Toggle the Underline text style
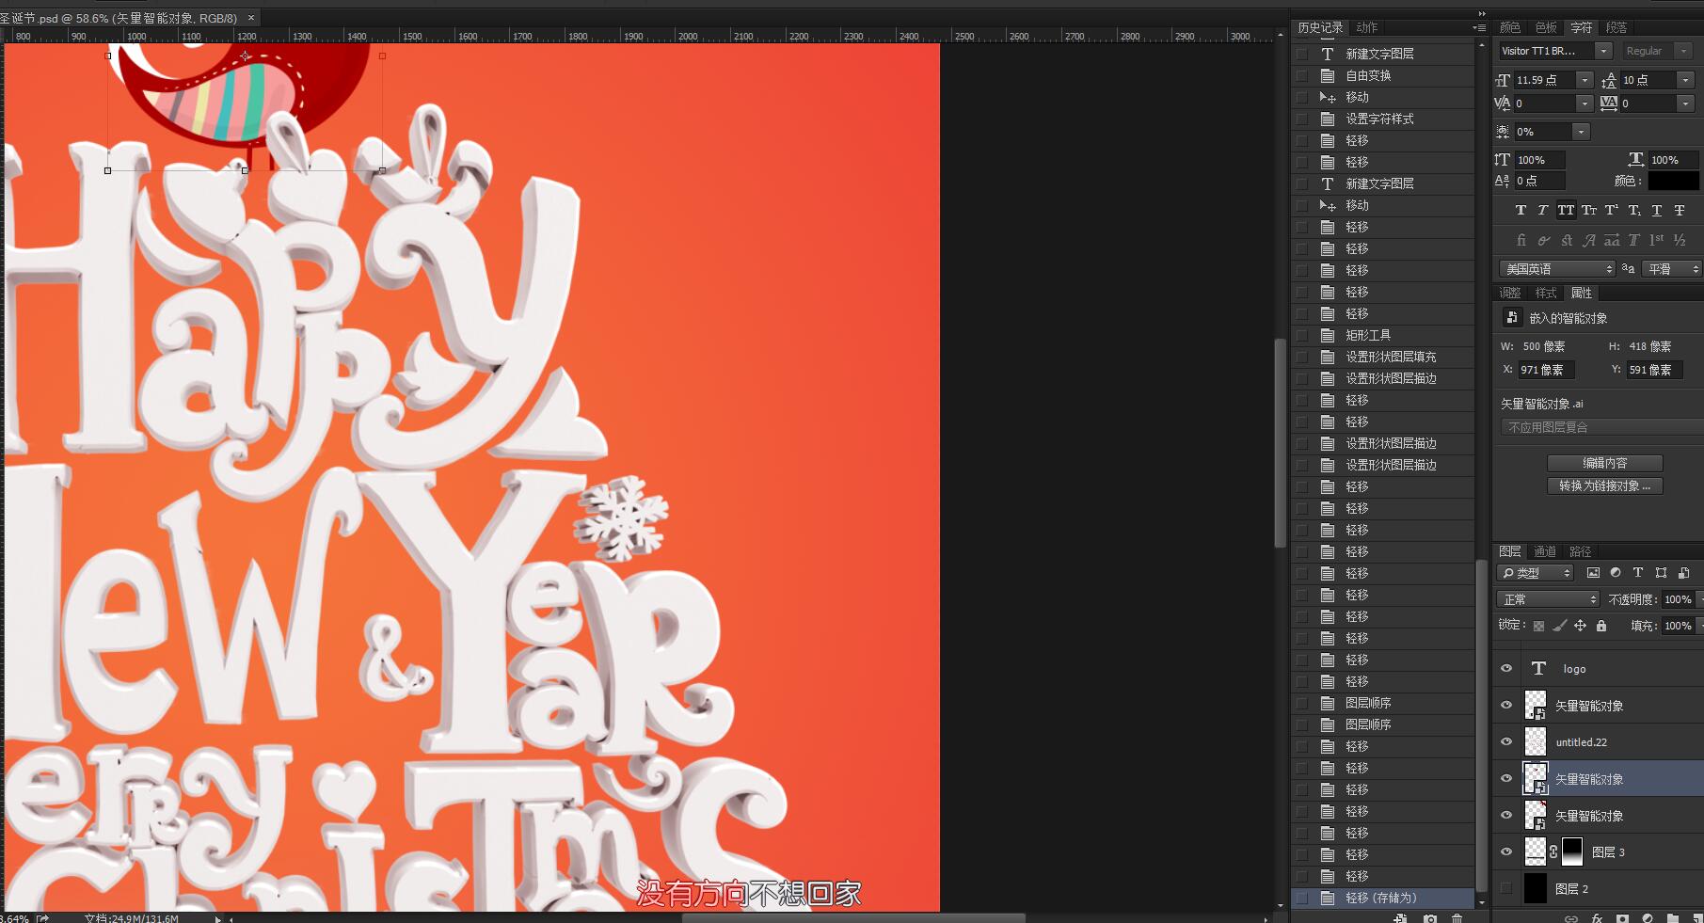Image resolution: width=1704 pixels, height=923 pixels. pyautogui.click(x=1657, y=210)
